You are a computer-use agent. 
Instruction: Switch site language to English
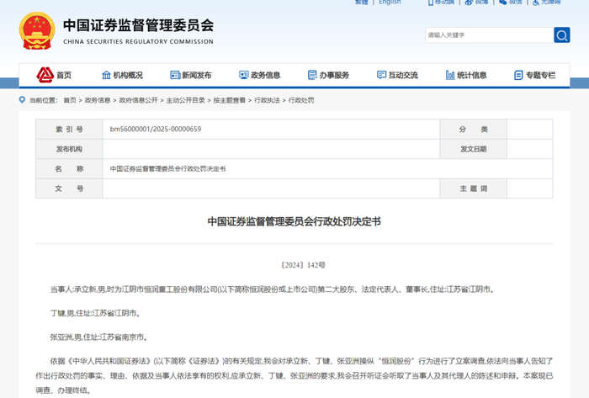pos(390,3)
